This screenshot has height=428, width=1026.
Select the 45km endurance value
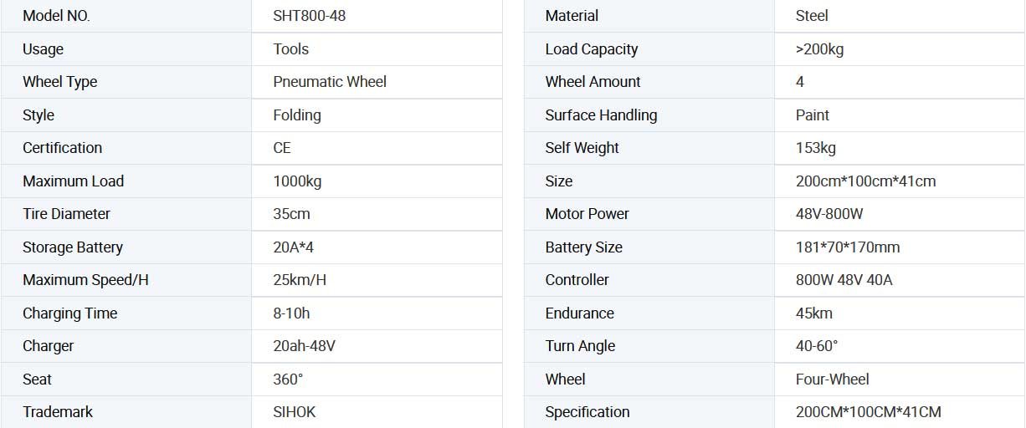tap(813, 313)
